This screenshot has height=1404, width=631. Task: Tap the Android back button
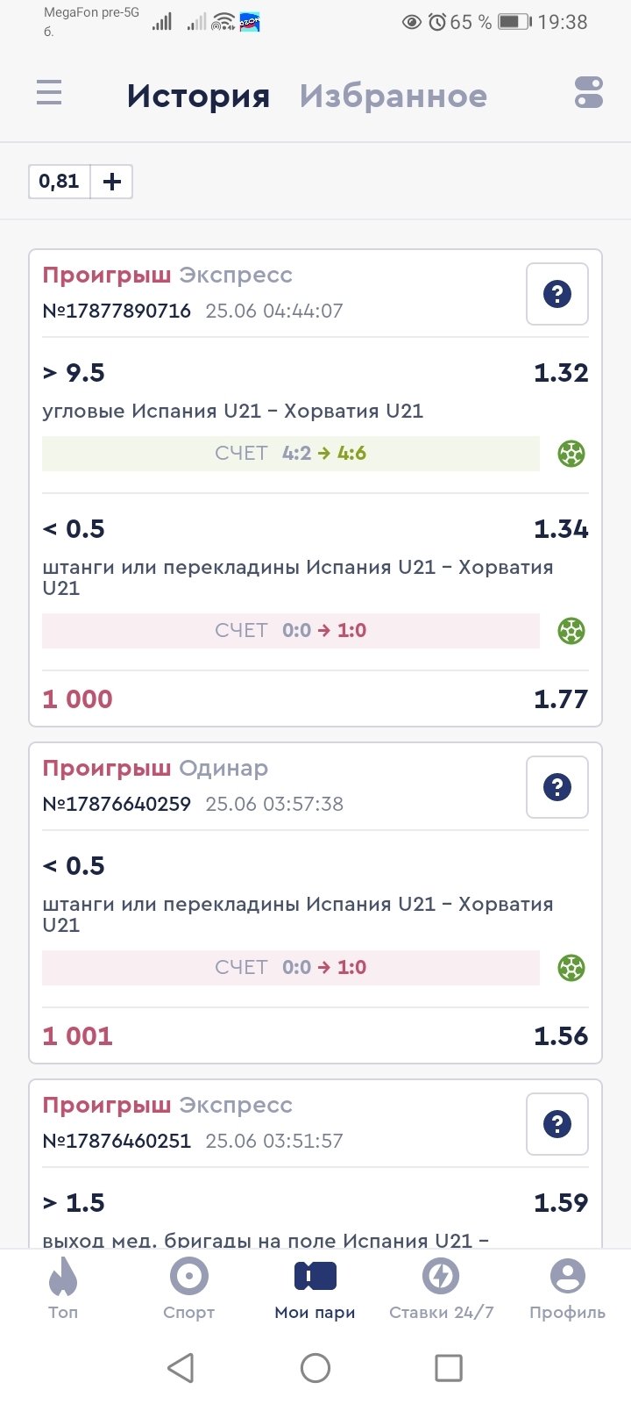point(181,1367)
